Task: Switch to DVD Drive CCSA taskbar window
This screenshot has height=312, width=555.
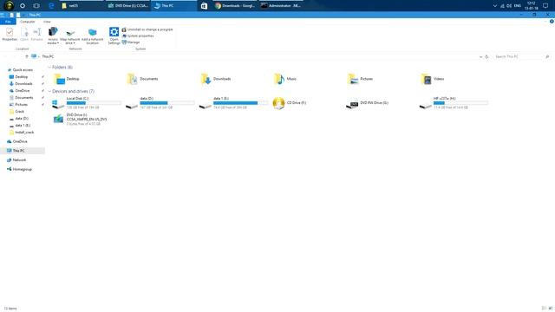Action: click(x=128, y=6)
